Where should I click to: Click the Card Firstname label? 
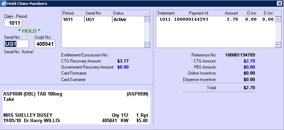(74, 73)
